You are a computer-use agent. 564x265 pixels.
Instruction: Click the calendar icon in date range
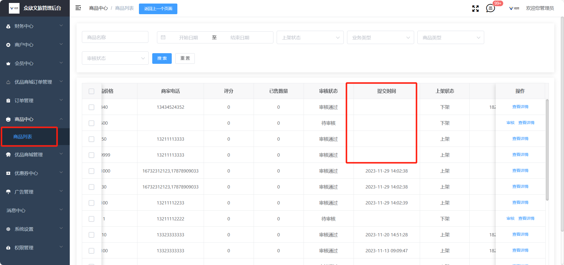point(163,38)
